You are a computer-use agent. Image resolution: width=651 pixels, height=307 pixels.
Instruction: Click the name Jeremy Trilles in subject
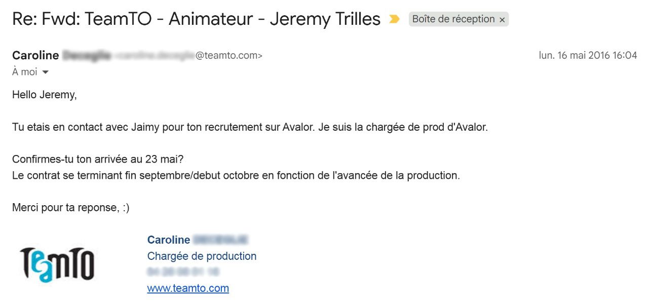[x=325, y=19]
